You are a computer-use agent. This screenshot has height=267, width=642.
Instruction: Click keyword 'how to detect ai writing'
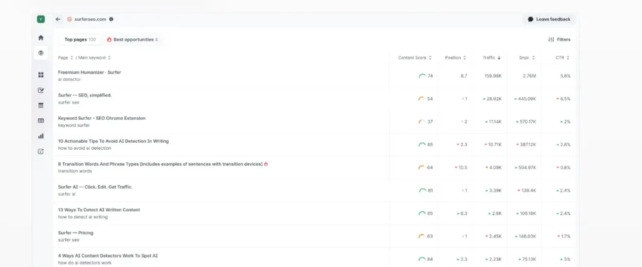[x=83, y=217]
